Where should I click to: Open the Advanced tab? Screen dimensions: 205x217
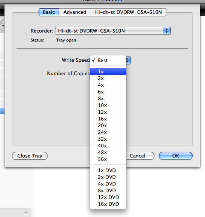tap(75, 12)
